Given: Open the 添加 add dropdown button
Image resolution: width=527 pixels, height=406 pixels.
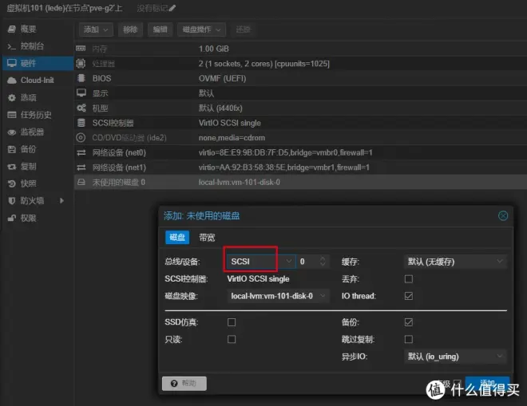Looking at the screenshot, I should pos(96,30).
